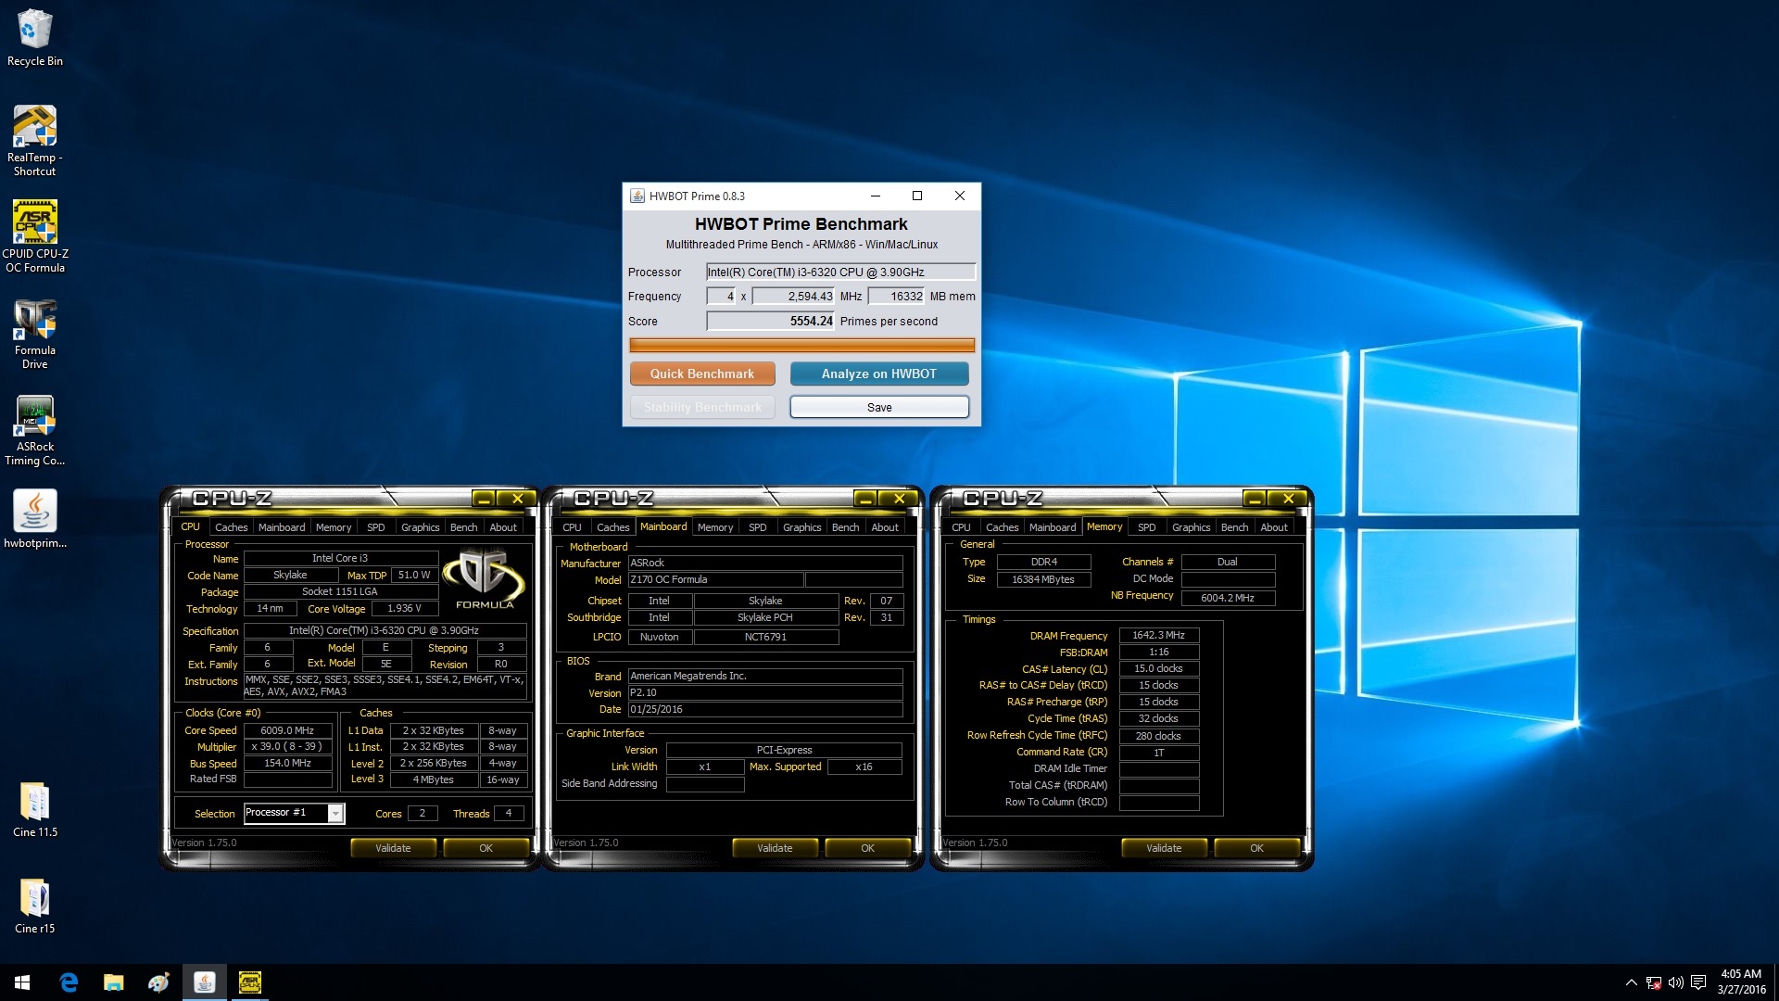1779x1001 pixels.
Task: Click Analyze on HWBOT button
Action: (879, 374)
